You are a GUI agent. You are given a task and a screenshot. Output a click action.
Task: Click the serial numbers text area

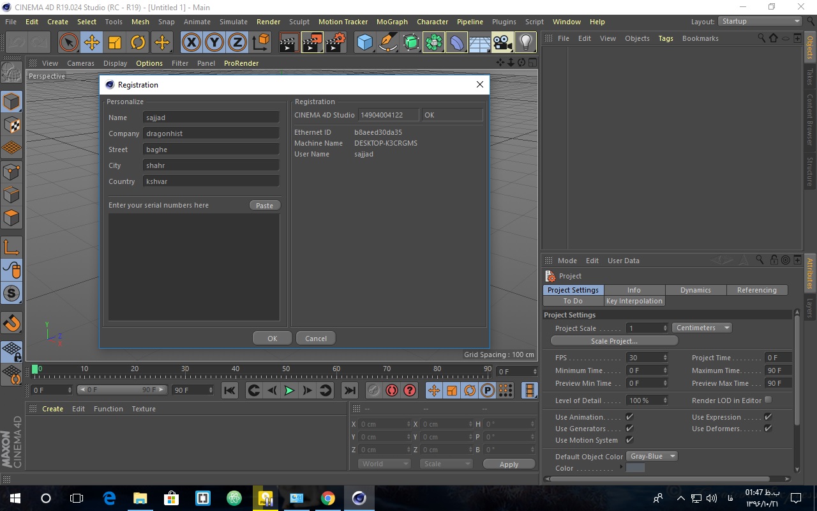pos(194,267)
